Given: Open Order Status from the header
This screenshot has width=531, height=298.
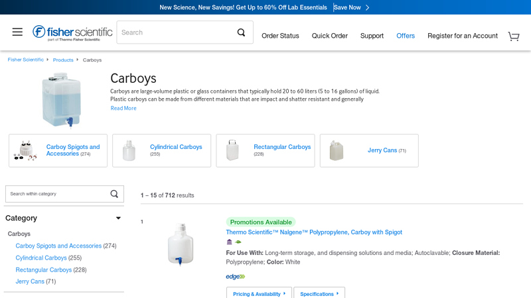Looking at the screenshot, I should (x=280, y=36).
